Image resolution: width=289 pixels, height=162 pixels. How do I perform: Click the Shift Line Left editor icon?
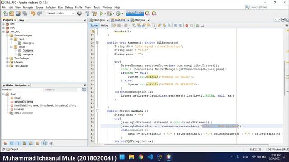176,26
